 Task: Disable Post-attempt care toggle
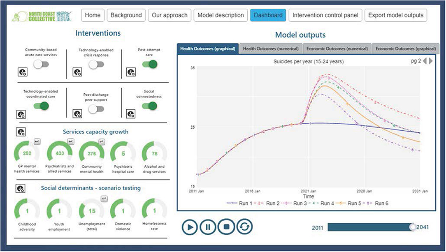point(150,64)
